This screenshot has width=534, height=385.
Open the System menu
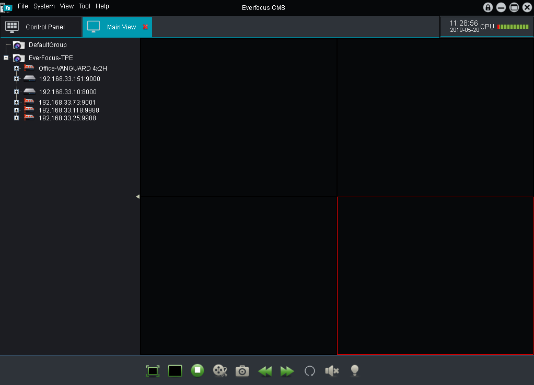pos(44,6)
